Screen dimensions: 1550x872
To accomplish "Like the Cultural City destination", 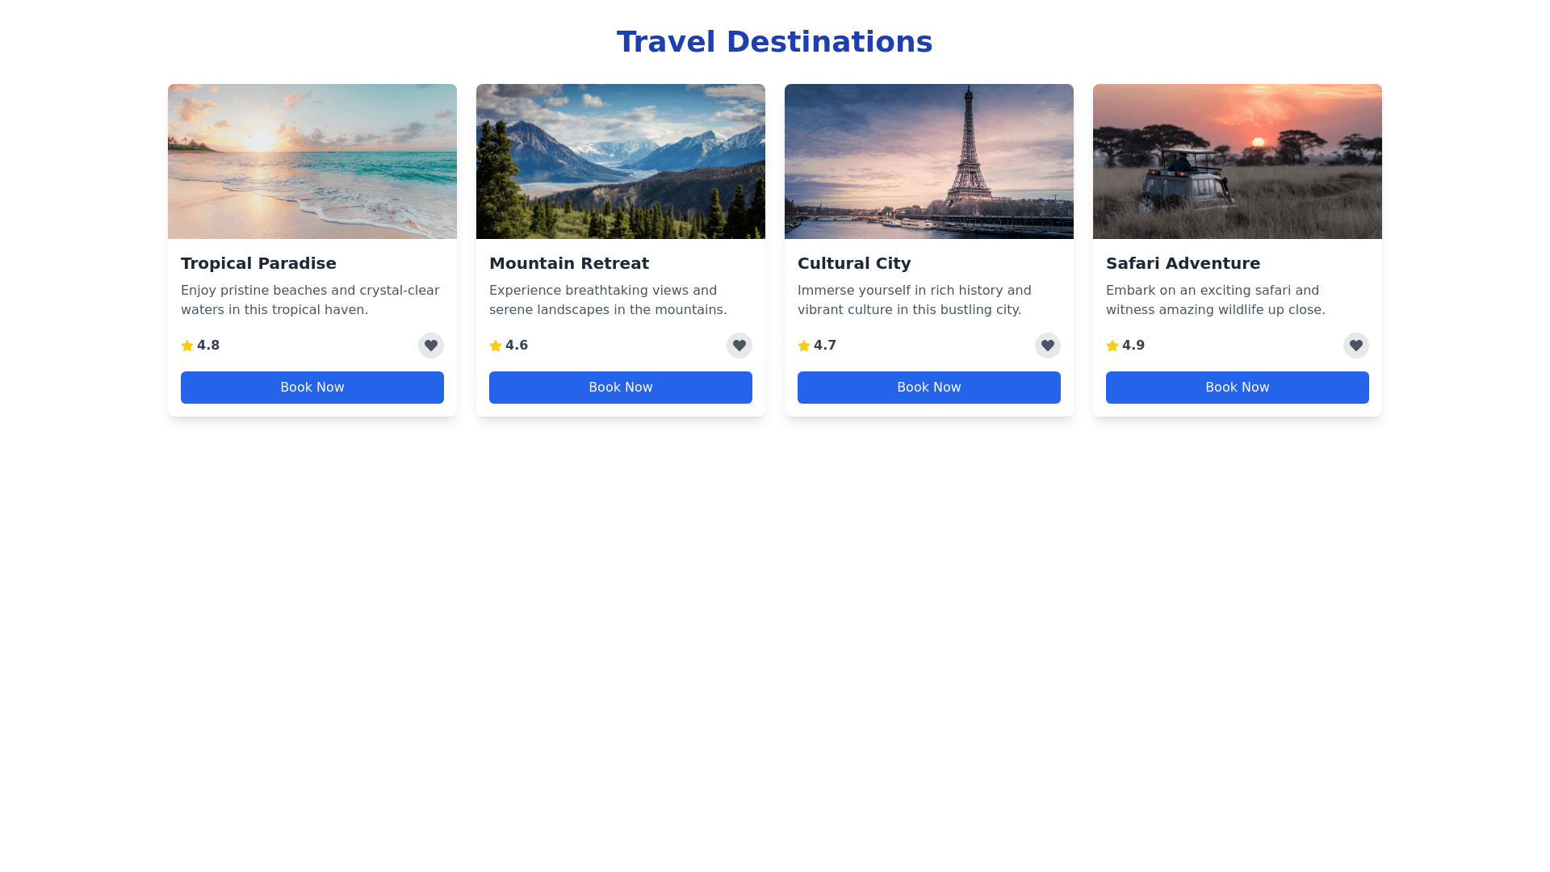I will click(1048, 346).
